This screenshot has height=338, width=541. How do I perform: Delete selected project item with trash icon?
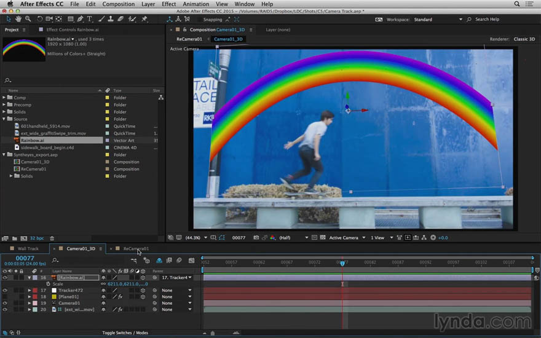point(52,238)
